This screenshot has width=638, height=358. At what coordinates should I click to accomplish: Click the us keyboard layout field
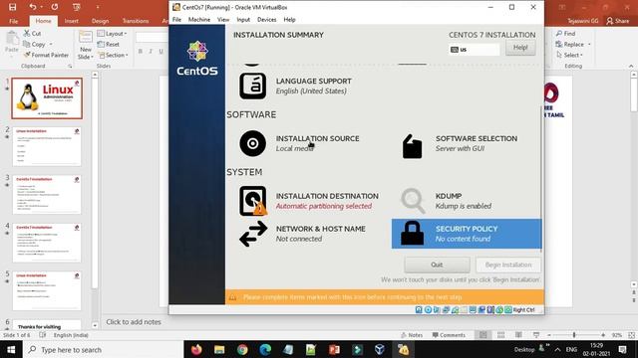coord(475,50)
